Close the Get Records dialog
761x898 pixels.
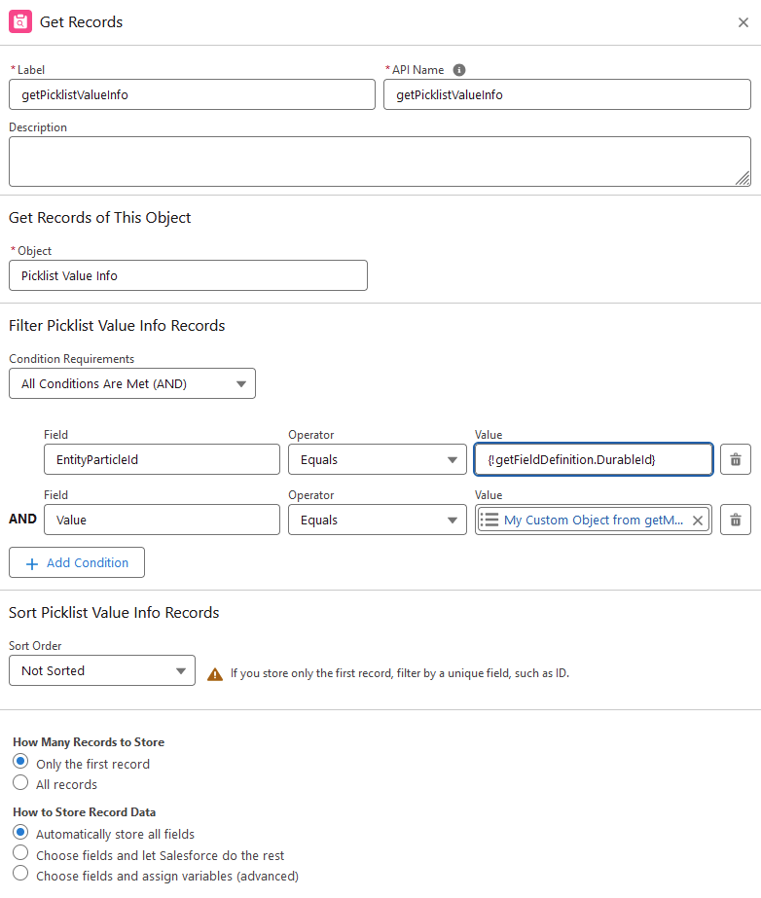pyautogui.click(x=743, y=22)
